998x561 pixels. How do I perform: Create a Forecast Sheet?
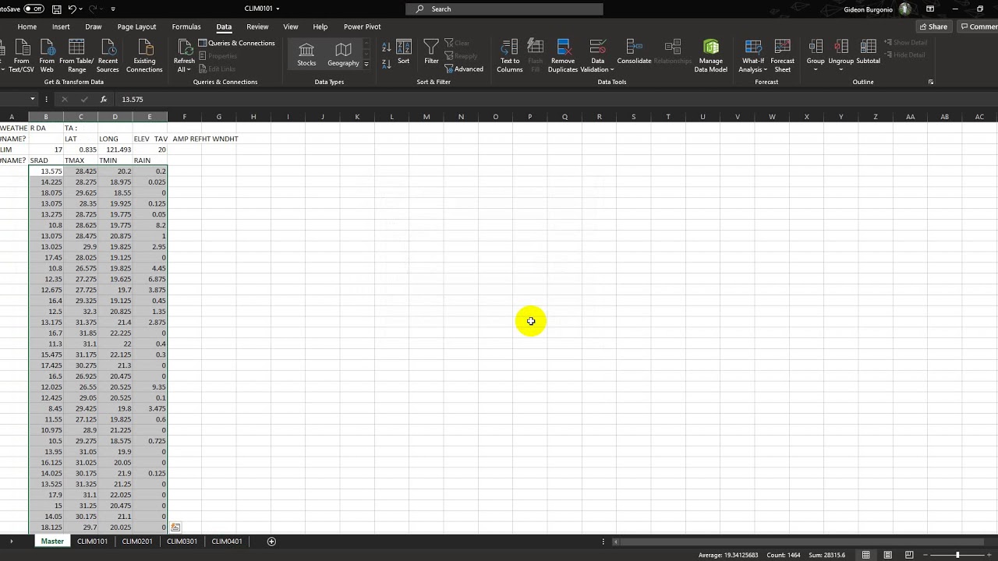click(x=782, y=56)
